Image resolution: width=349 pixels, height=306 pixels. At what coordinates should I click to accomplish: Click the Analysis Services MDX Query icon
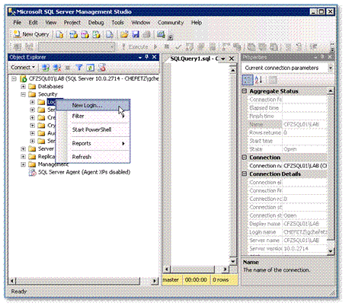pyautogui.click(x=73, y=34)
